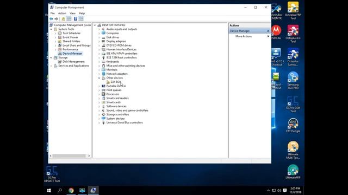Click the Up one level toolbar icon
This screenshot has height=195, width=348.
point(64,19)
